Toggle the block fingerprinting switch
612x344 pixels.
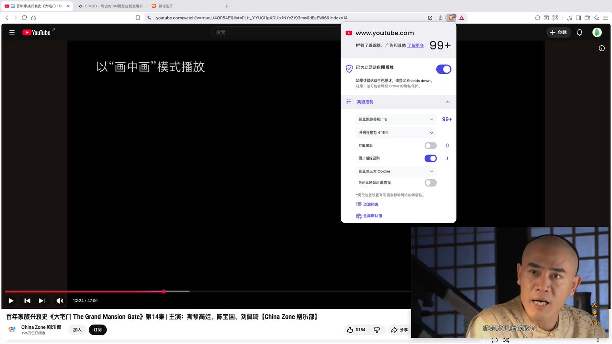click(431, 158)
